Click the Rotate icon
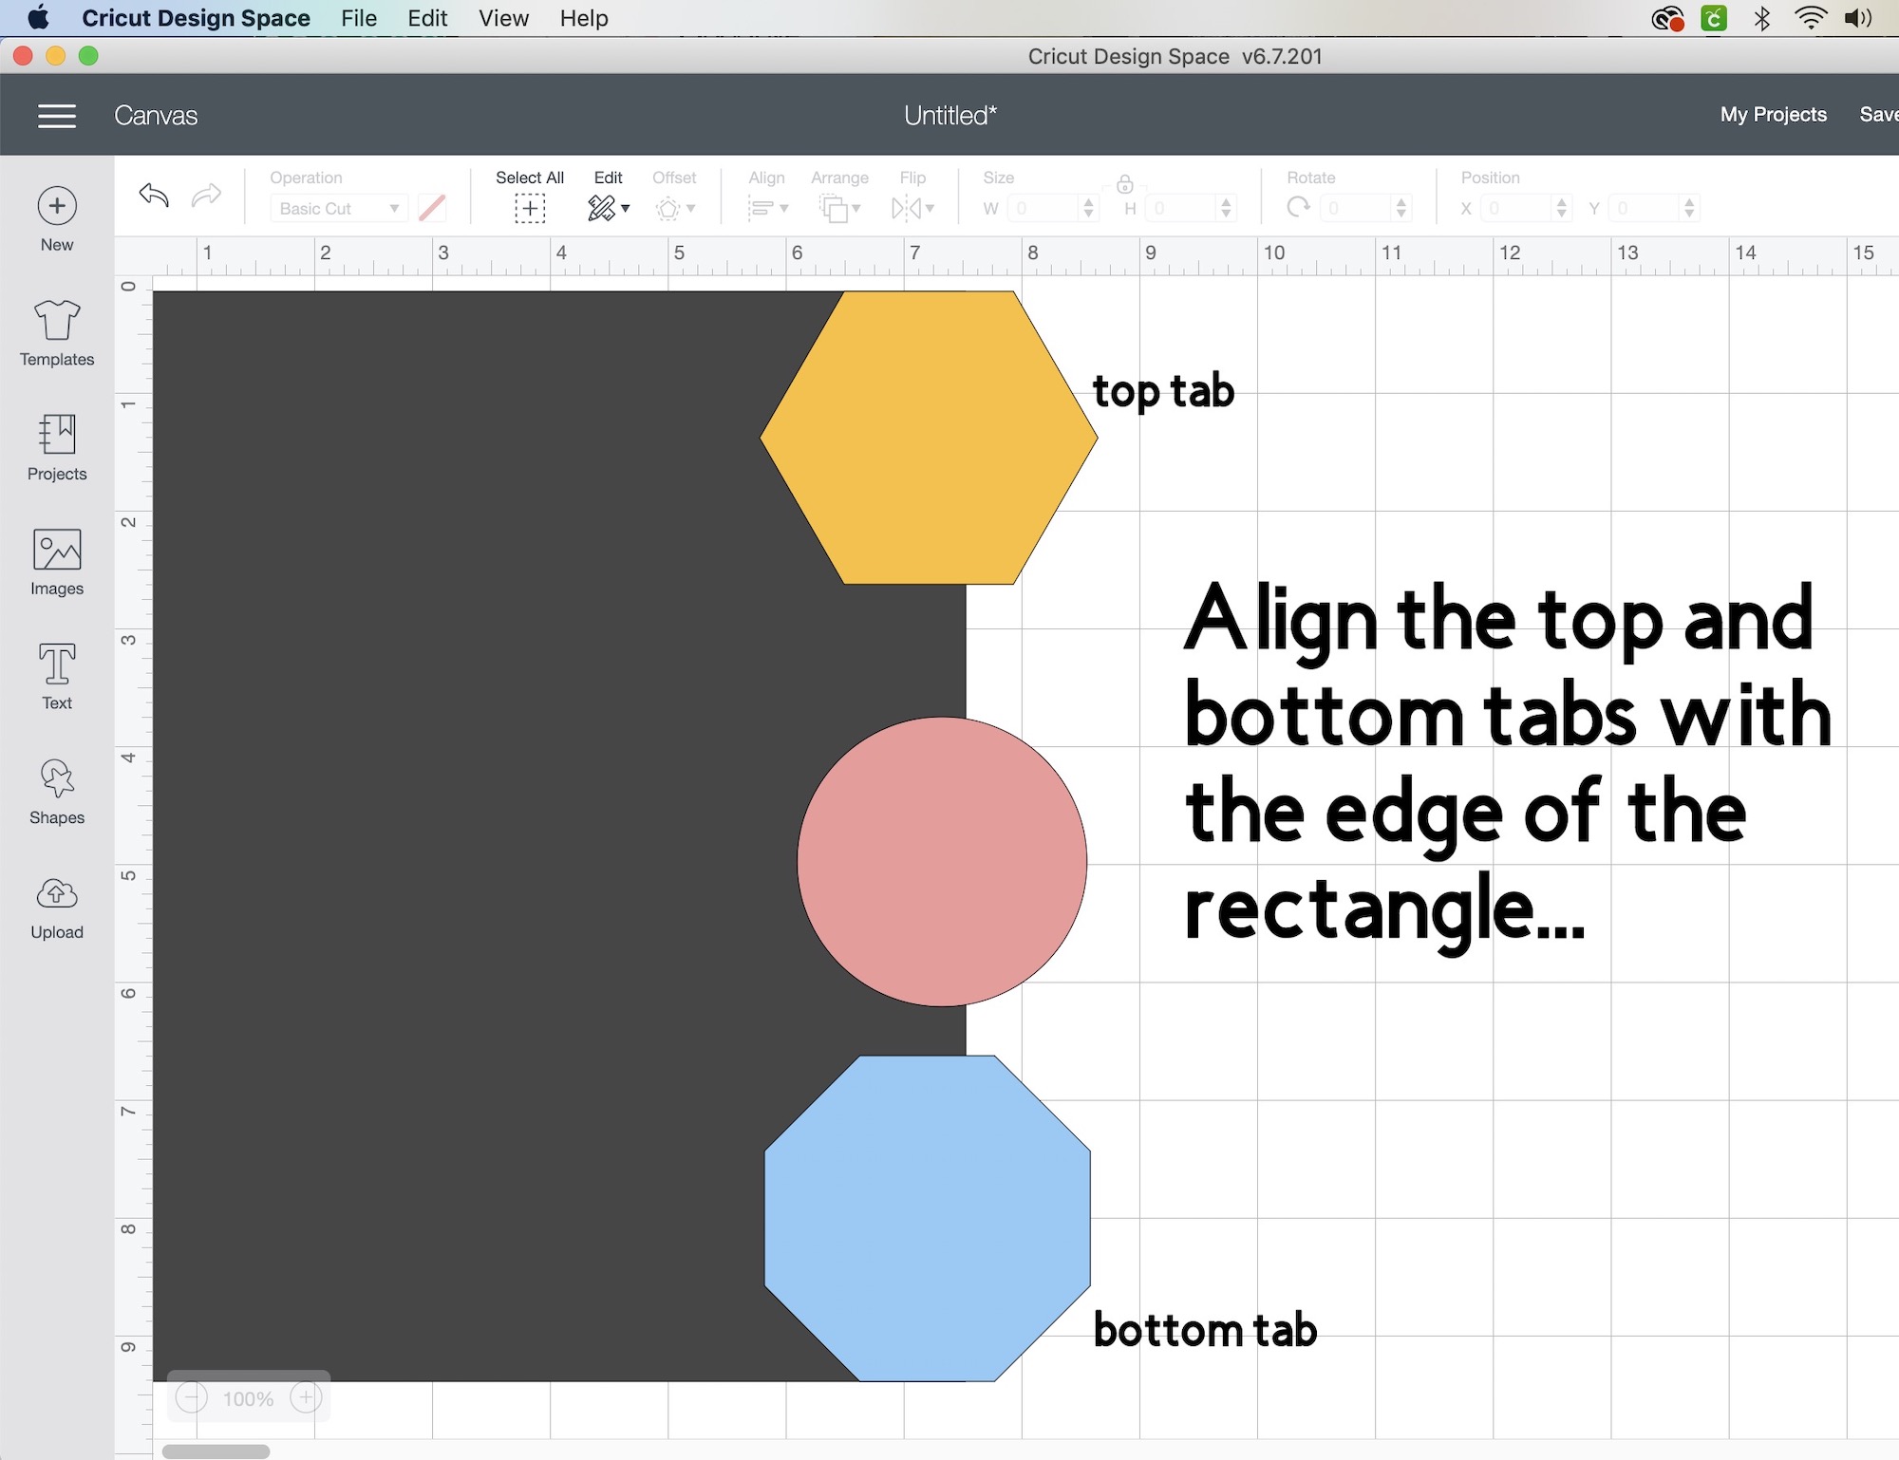This screenshot has width=1899, height=1460. 1298,207
